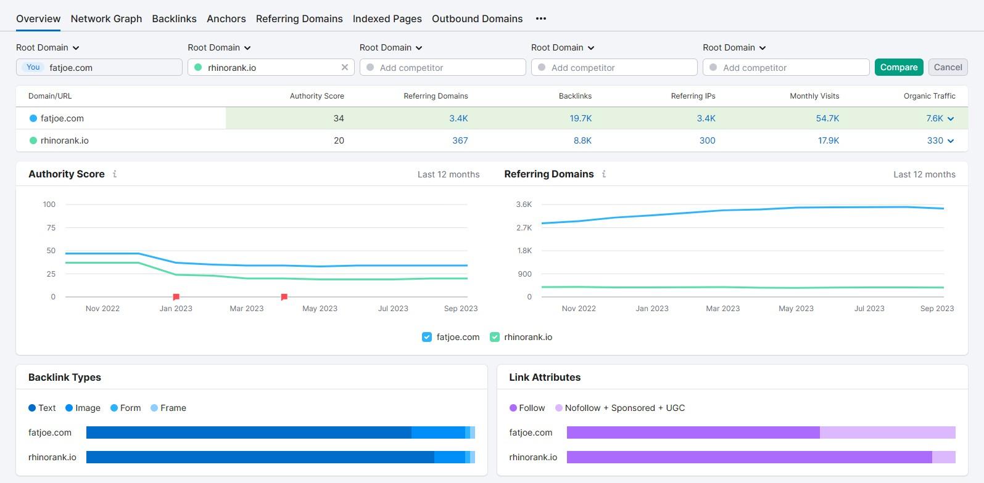Click fatjoe.com Image backlink bar segment
984x483 pixels.
(x=438, y=432)
